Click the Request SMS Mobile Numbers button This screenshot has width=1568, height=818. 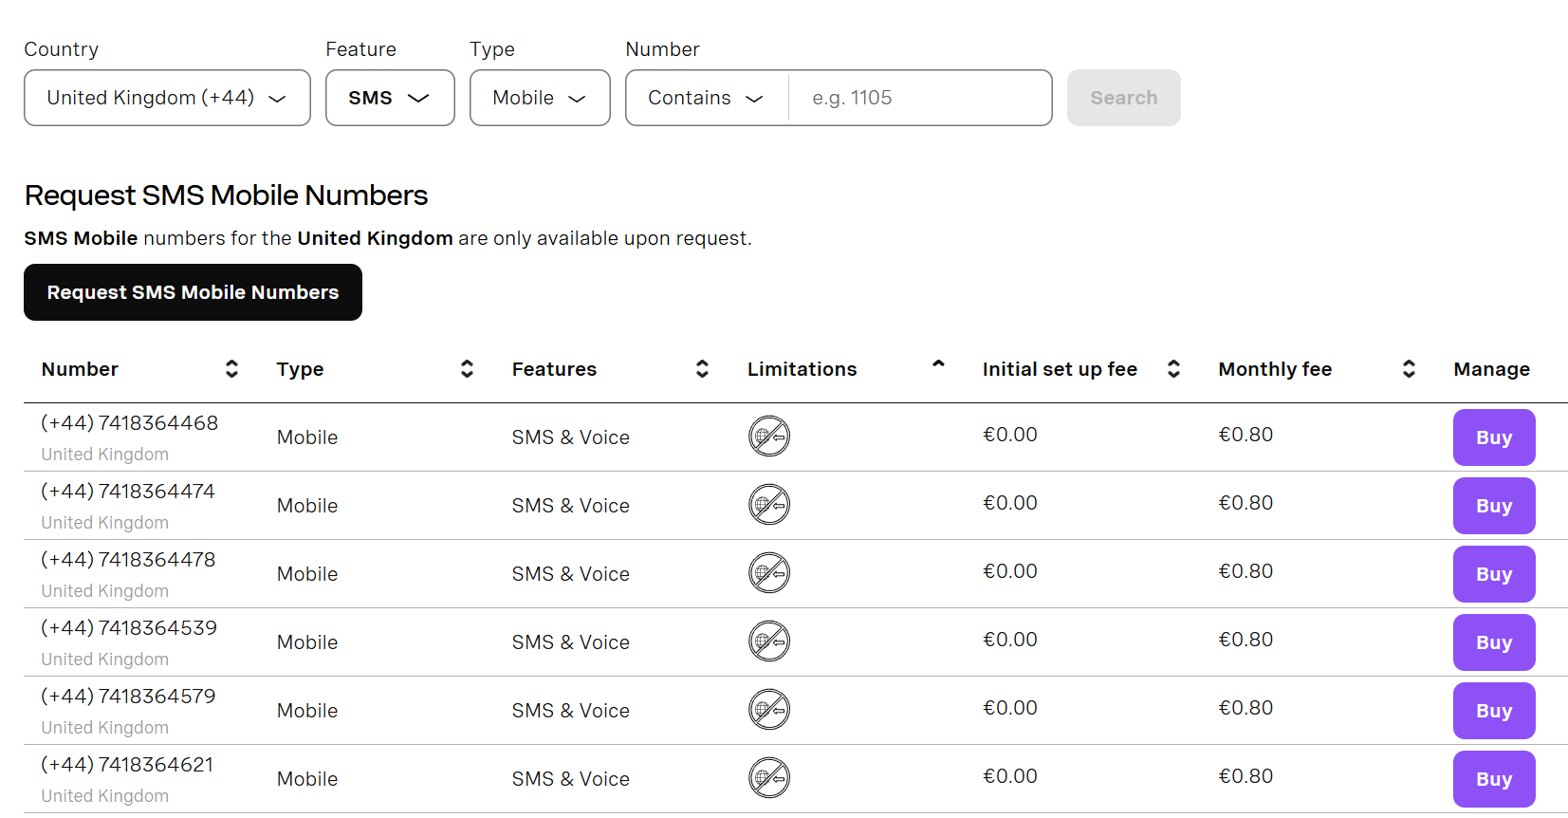[193, 292]
